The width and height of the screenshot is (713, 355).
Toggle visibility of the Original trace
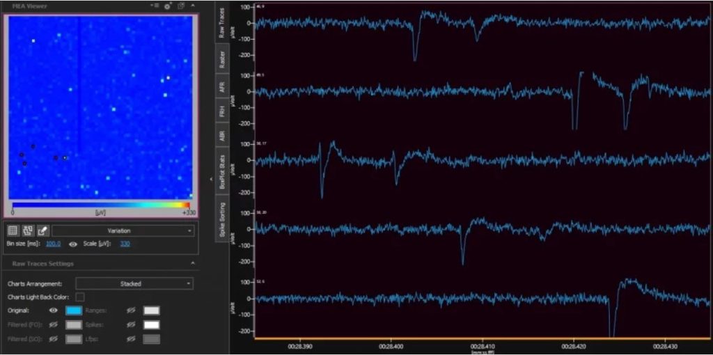[x=54, y=310]
